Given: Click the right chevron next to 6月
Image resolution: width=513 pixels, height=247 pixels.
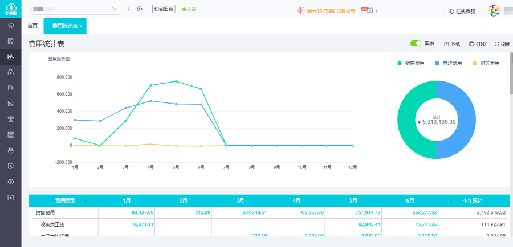Looking at the screenshot, I should point(451,201).
